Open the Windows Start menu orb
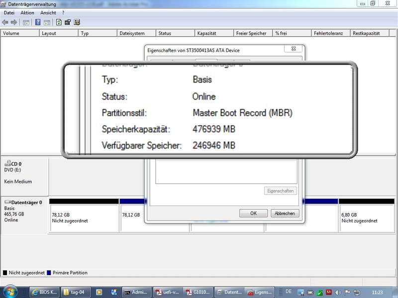Image resolution: width=398 pixels, height=298 pixels. 10,292
